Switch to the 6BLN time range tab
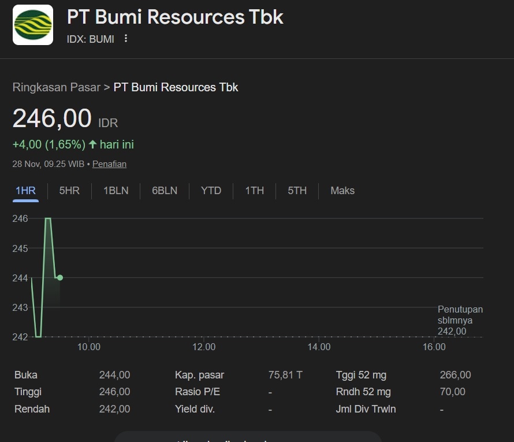The height and width of the screenshot is (442, 514). tap(164, 191)
